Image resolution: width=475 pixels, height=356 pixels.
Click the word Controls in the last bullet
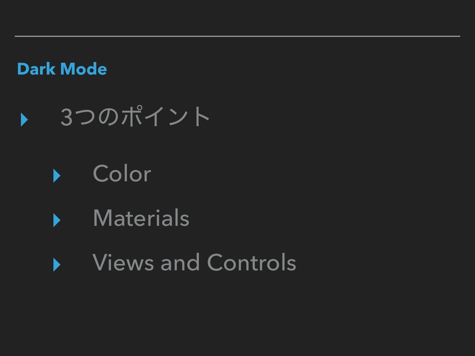click(252, 262)
